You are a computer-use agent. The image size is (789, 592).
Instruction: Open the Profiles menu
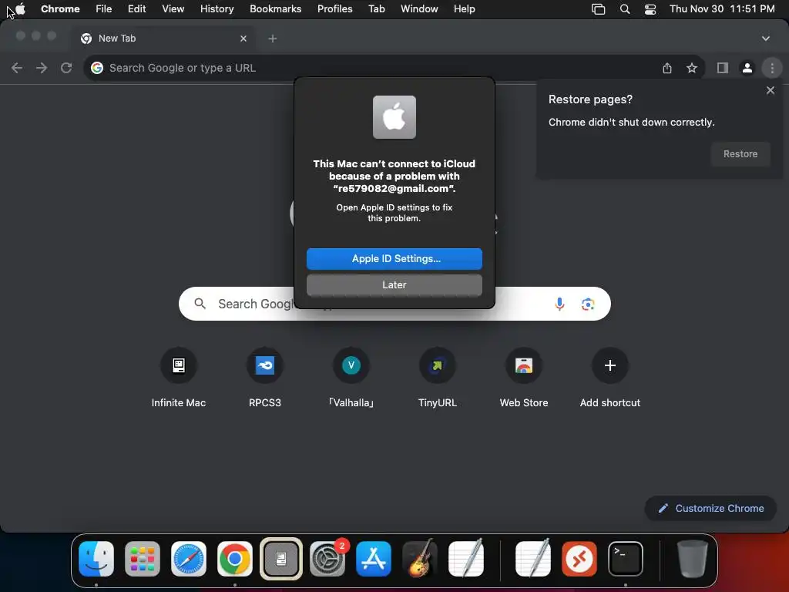[334, 9]
